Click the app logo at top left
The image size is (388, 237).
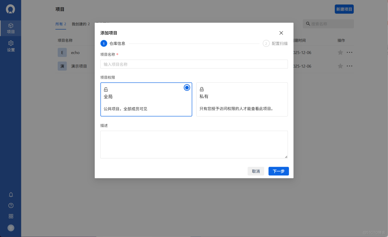[x=11, y=9]
